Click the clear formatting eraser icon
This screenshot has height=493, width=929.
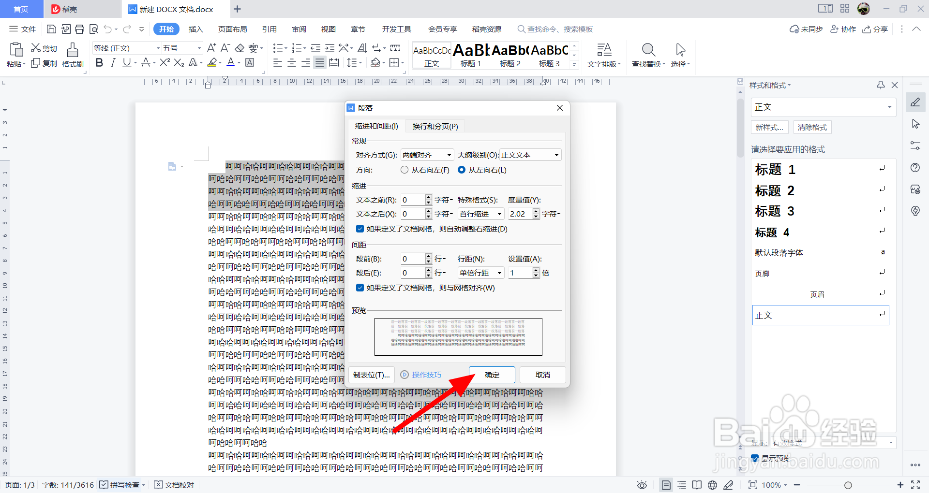click(240, 48)
